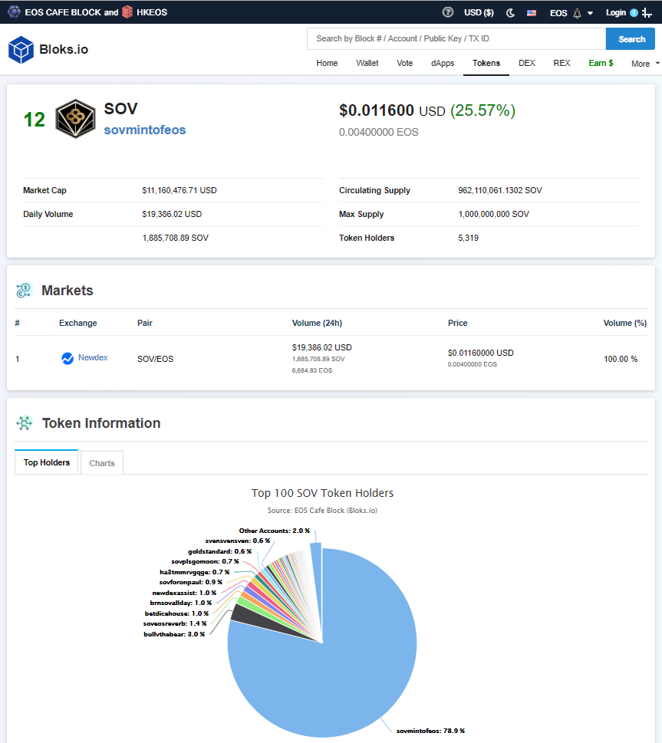Select the Top Holders tab
The height and width of the screenshot is (743, 662).
click(47, 462)
